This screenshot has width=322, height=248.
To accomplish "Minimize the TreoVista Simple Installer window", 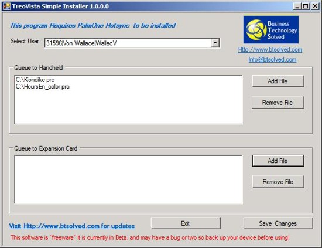I will point(297,6).
